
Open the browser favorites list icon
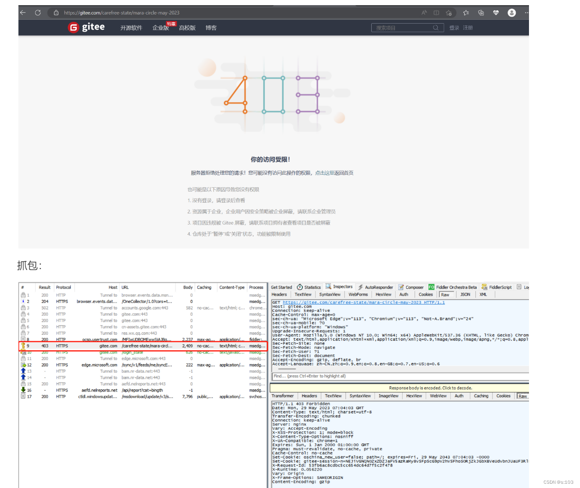(x=466, y=13)
